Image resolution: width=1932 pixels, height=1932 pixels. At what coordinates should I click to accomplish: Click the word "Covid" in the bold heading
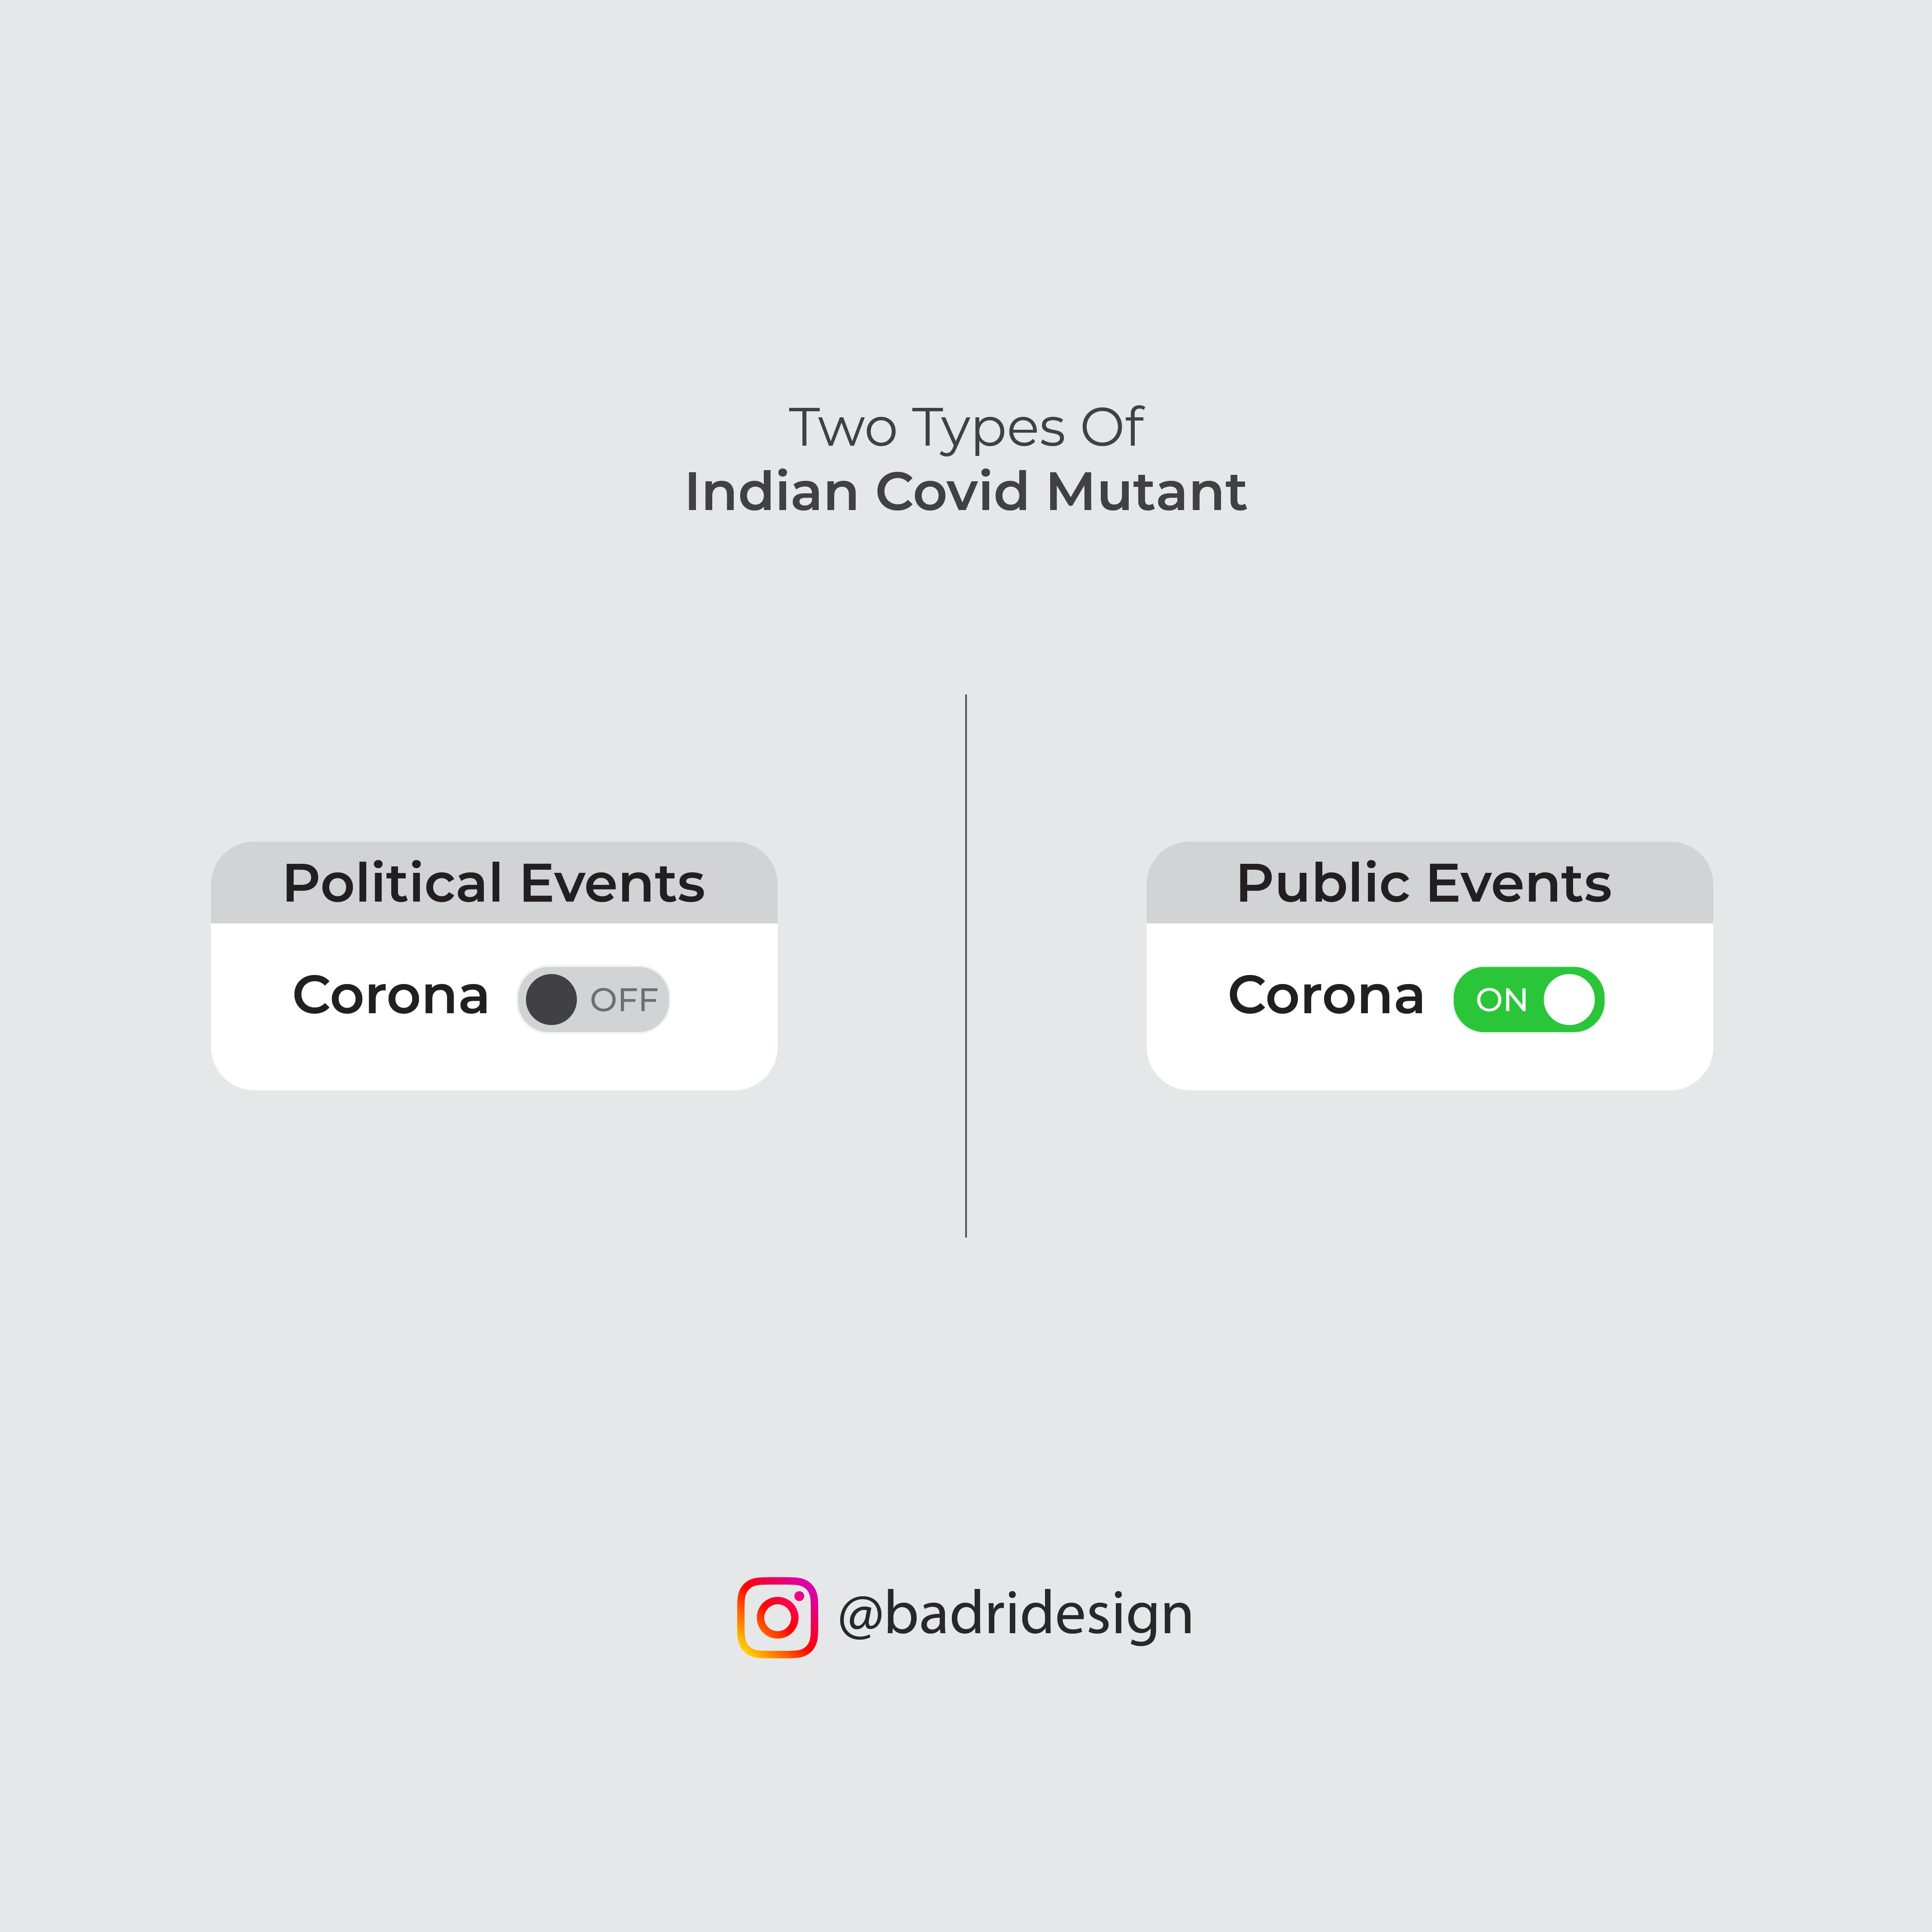tap(952, 492)
